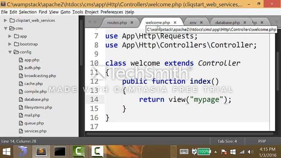Click the Line 14, Column 28 status
This screenshot has height=158, width=281.
[18, 141]
